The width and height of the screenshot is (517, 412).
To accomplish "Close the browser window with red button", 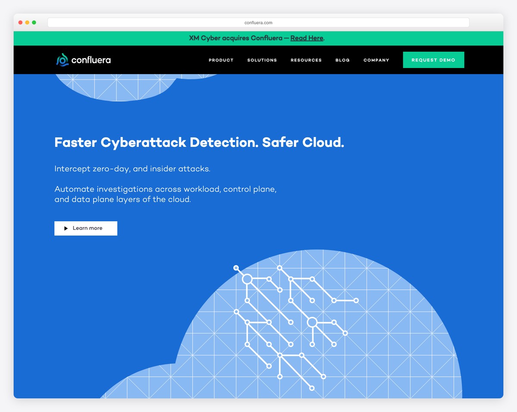I will pos(20,22).
